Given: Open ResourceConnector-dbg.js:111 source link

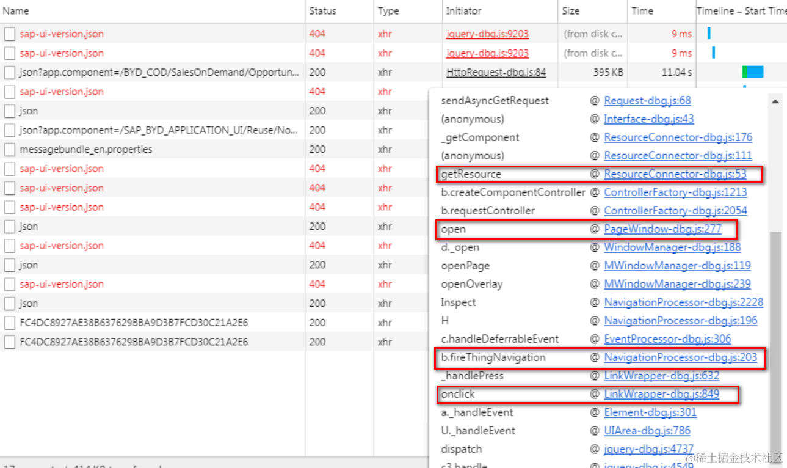Looking at the screenshot, I should (x=678, y=156).
